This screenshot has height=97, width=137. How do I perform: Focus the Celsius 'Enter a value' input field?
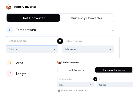pyautogui.click(x=32, y=41)
